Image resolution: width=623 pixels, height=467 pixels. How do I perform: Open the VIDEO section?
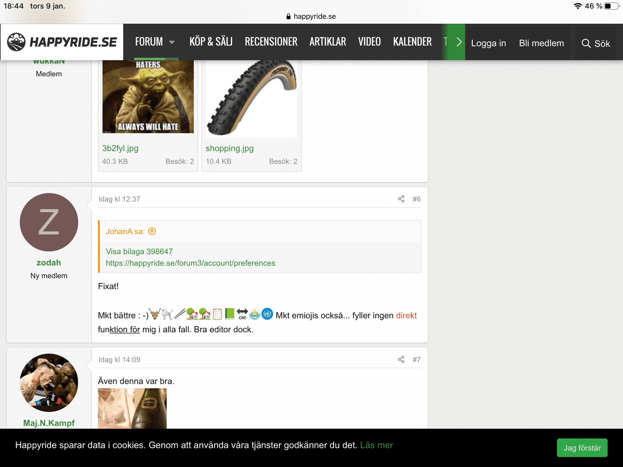(x=370, y=42)
